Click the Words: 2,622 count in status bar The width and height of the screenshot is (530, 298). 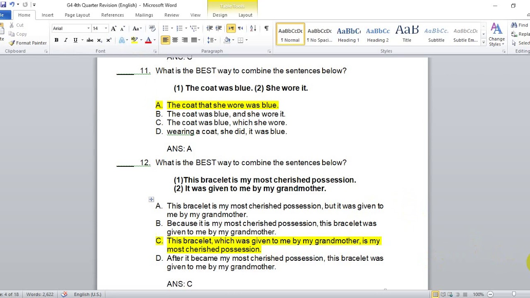pyautogui.click(x=40, y=294)
